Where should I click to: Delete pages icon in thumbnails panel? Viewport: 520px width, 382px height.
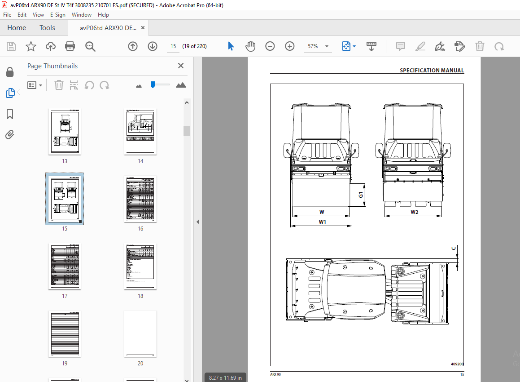(x=59, y=85)
